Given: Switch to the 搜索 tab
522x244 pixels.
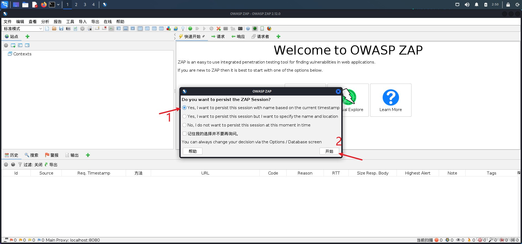Looking at the screenshot, I should 32,155.
